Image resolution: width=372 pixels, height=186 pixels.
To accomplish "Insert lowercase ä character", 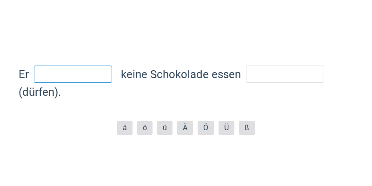I will pos(125,128).
